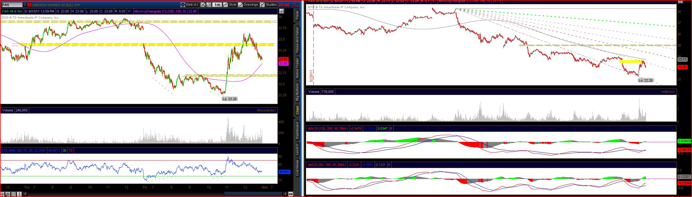Open the Drawings menu
The image size is (692, 197).
pos(248,5)
